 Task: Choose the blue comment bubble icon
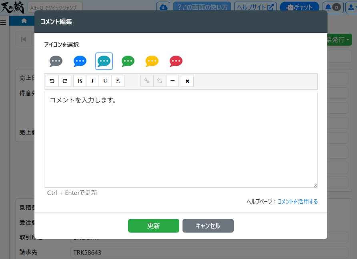(x=80, y=61)
